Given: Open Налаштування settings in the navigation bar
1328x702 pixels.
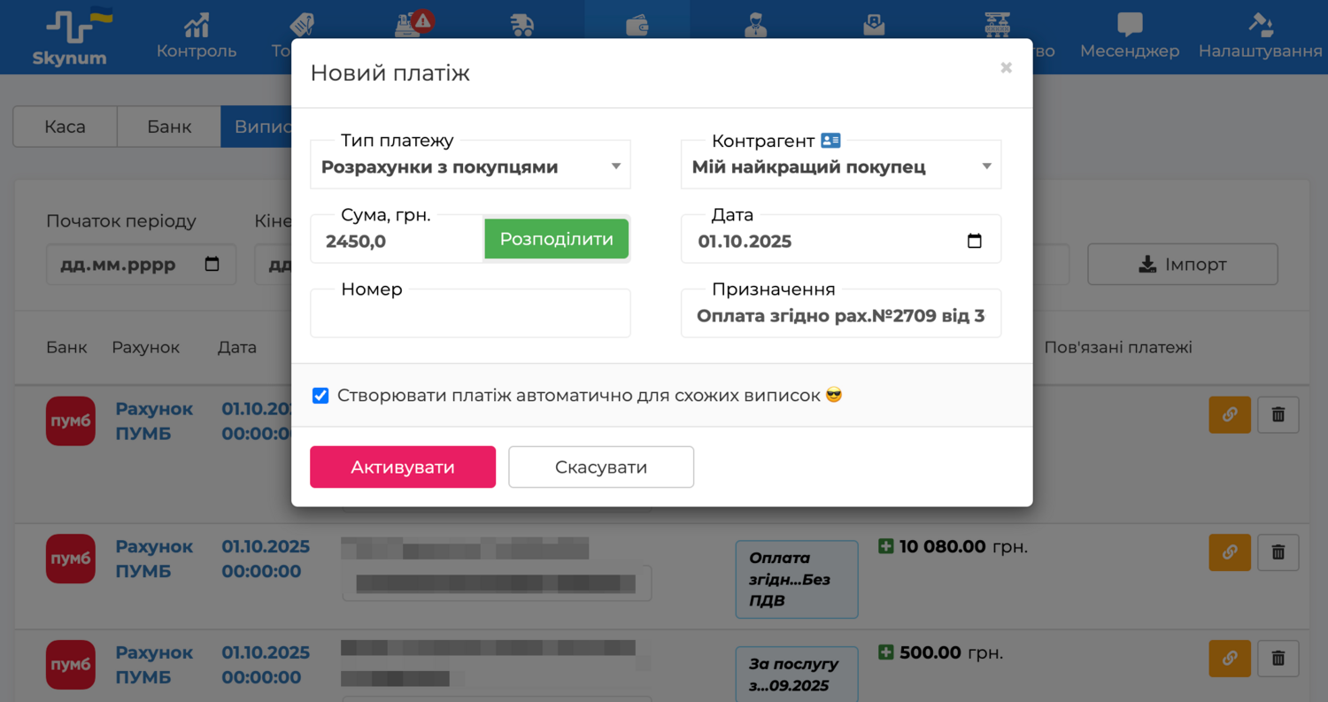Looking at the screenshot, I should 1260,36.
